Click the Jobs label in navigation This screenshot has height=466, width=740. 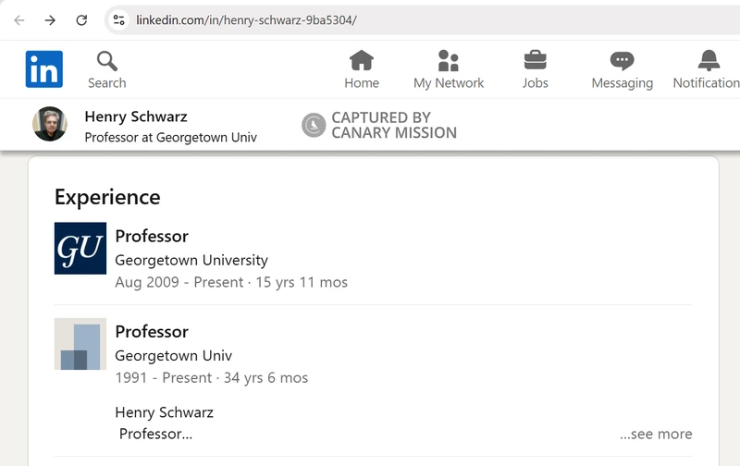[536, 83]
